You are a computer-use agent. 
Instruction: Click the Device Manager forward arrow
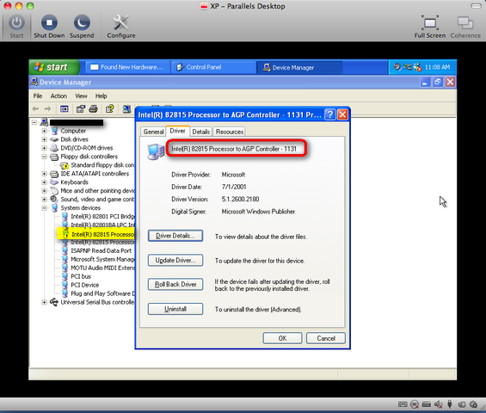pyautogui.click(x=47, y=108)
